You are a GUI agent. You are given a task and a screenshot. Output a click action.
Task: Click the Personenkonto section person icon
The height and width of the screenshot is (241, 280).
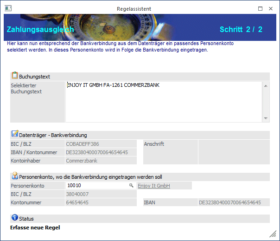click(x=14, y=176)
